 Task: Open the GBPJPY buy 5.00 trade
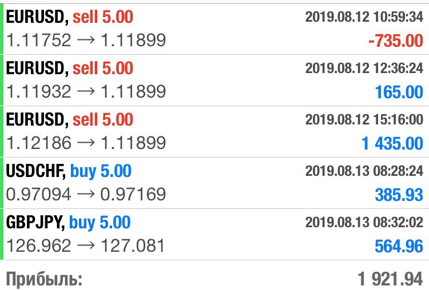tap(214, 234)
